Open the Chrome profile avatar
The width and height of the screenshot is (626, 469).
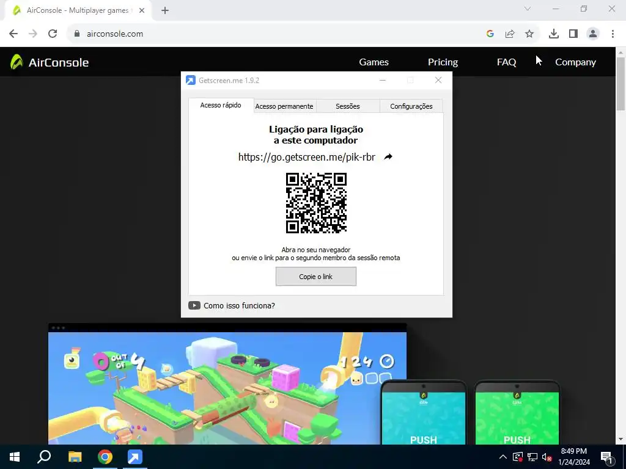coord(593,34)
